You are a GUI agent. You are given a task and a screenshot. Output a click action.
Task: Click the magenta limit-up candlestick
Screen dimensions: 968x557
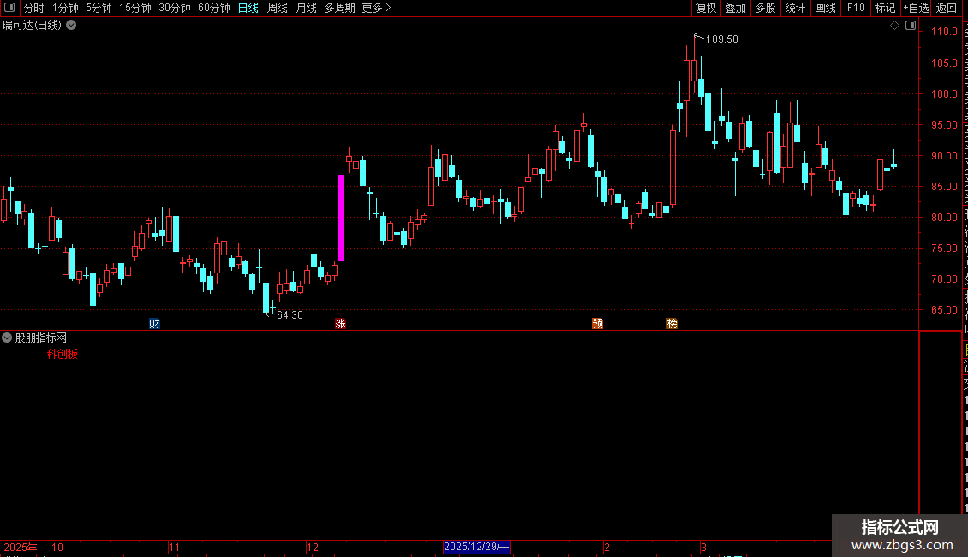tap(342, 218)
